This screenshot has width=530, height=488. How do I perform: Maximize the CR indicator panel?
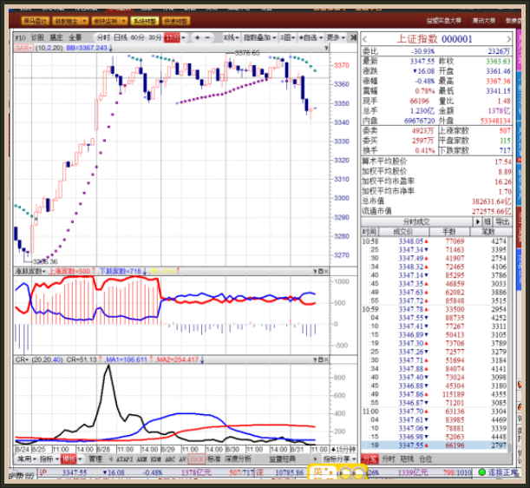click(x=320, y=359)
